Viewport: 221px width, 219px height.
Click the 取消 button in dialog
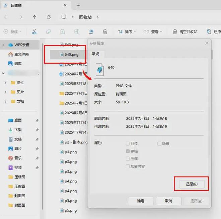168,201
